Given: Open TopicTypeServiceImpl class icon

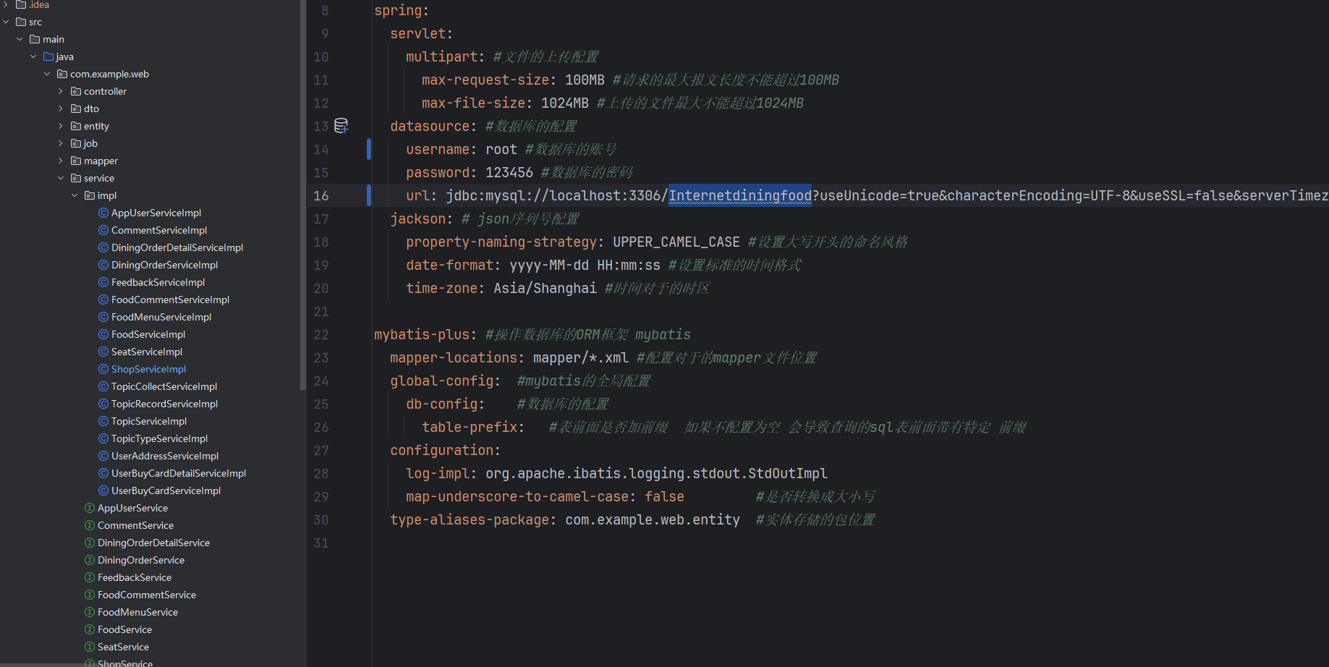Looking at the screenshot, I should pyautogui.click(x=103, y=438).
